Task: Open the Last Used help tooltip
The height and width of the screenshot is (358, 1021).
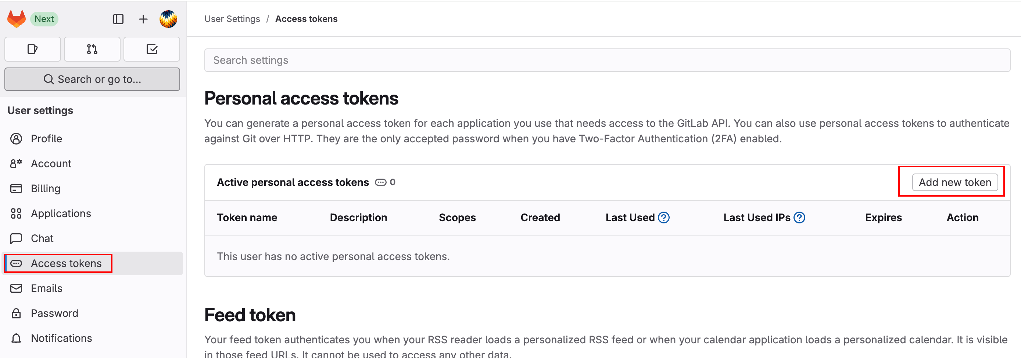Action: point(664,217)
